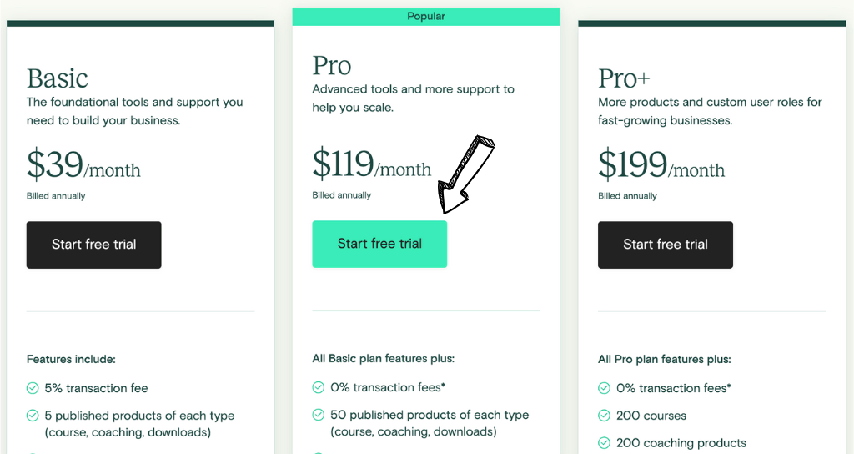854x454 pixels.
Task: Click the checkmark beside 50 published products
Action: (319, 415)
